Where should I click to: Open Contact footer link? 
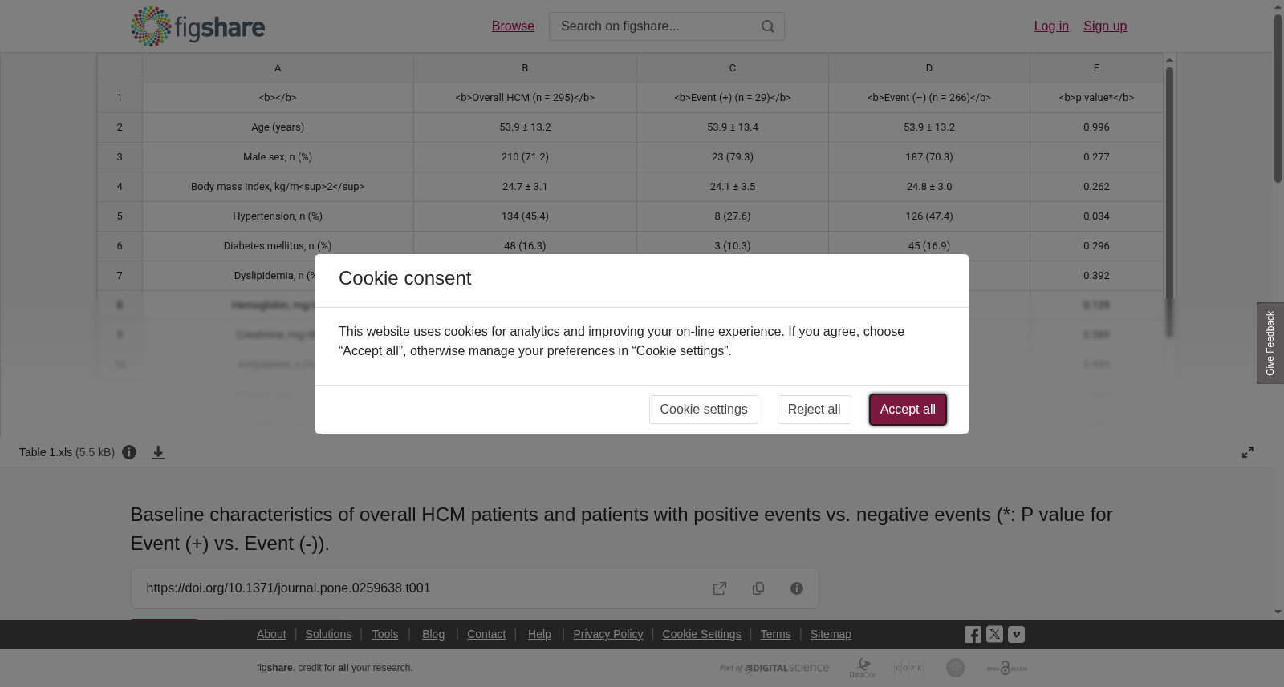486,634
